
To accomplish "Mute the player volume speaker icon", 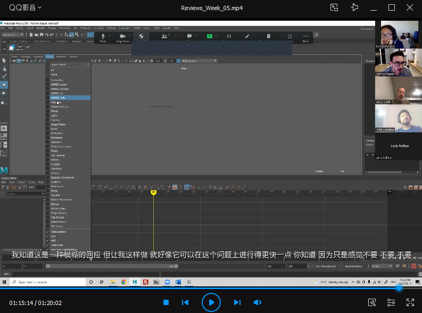I will point(258,302).
